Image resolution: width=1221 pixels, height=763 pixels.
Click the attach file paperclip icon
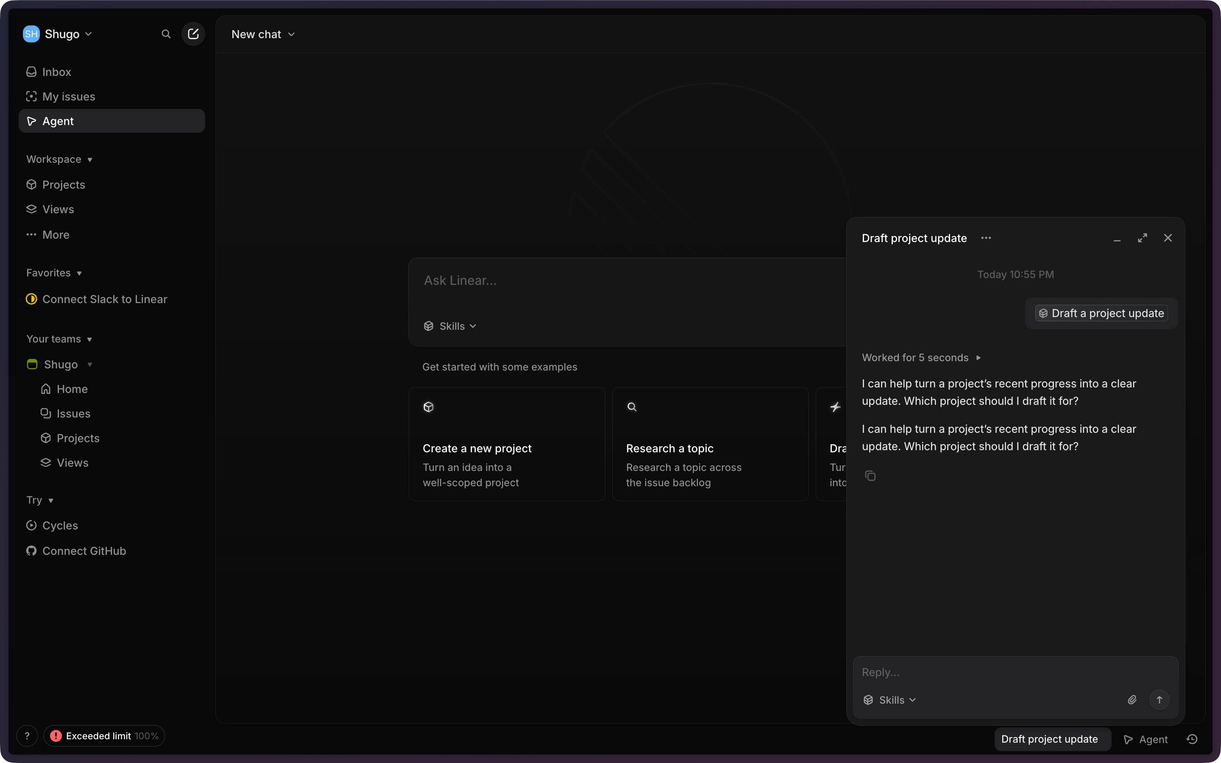click(1132, 700)
